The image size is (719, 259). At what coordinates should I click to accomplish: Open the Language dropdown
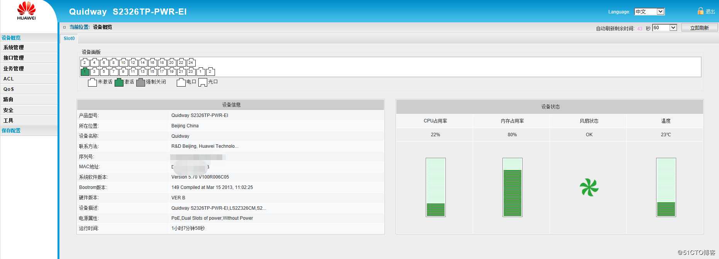[x=649, y=12]
